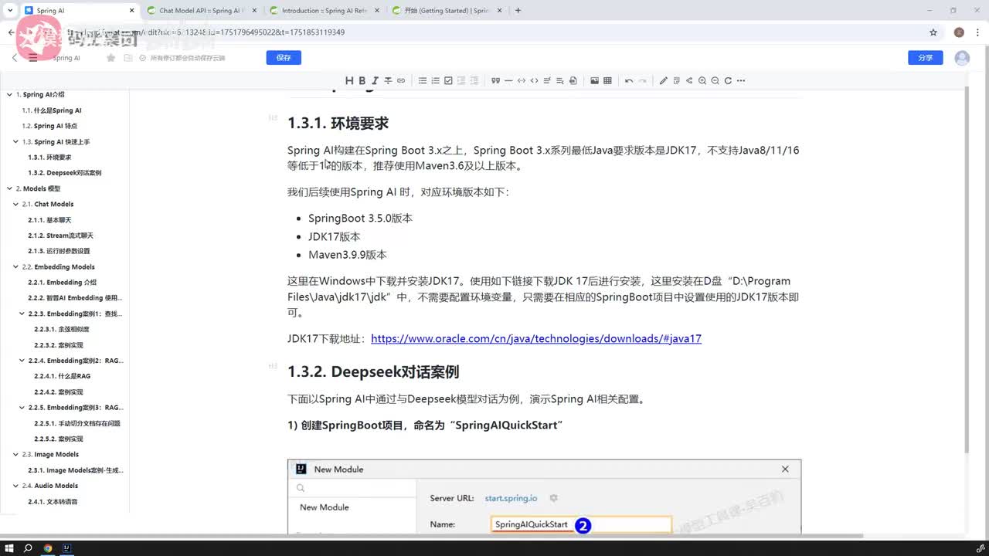Switch to the Introduction Spring AI Reference tab

point(323,11)
